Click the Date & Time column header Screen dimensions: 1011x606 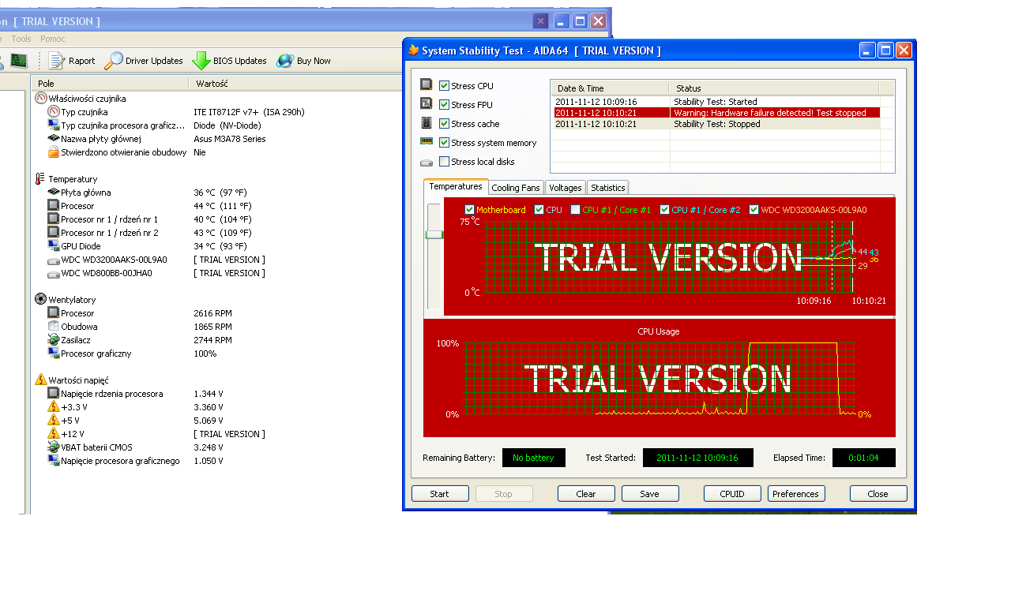tap(610, 88)
